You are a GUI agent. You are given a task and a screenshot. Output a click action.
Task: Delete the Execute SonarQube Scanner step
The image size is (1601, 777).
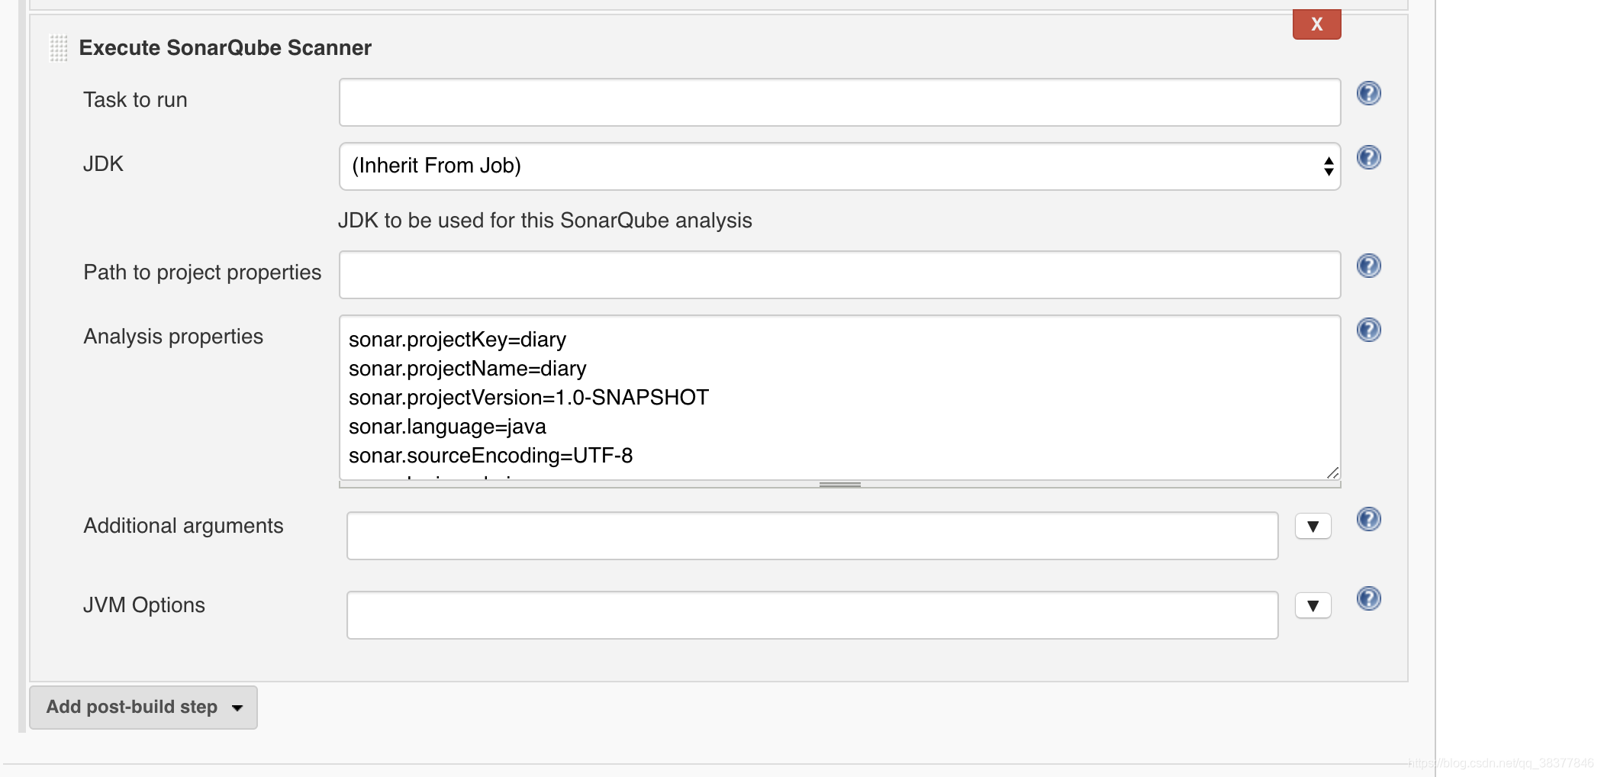pos(1316,24)
